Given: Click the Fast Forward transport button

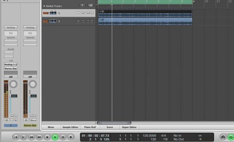Looking at the screenshot, I should (39, 137).
